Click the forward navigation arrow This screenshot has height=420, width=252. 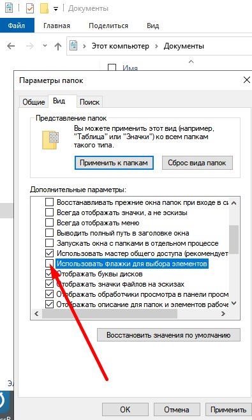coord(30,46)
